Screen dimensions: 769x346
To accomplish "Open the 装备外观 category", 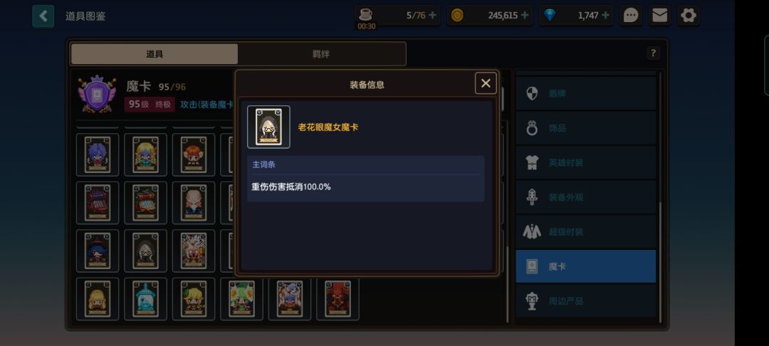I will pos(585,197).
